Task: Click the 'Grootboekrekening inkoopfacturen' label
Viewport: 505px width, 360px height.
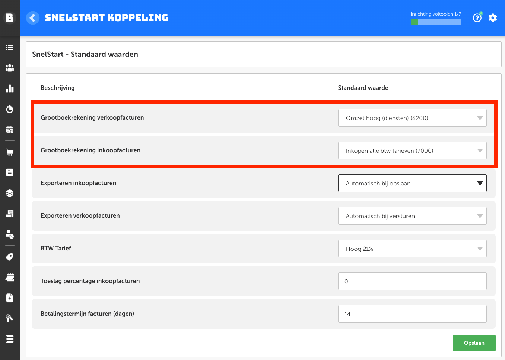Action: tap(90, 150)
